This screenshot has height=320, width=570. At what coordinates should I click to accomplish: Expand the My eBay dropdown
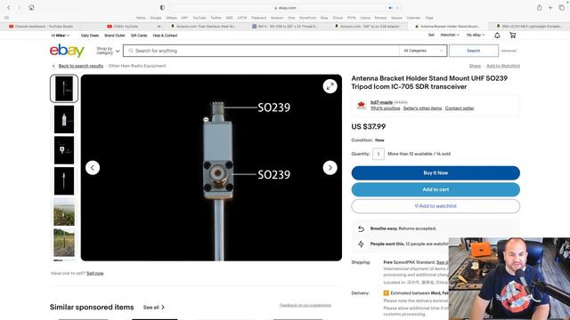[x=476, y=35]
